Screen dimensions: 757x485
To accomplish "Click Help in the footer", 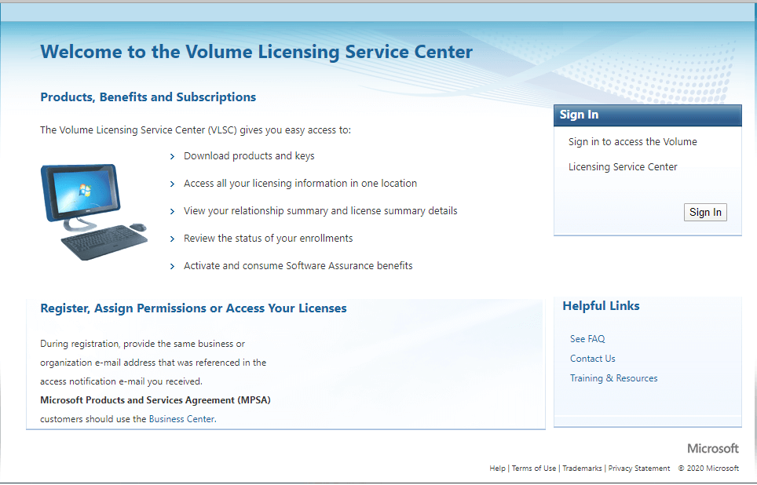I will (x=497, y=468).
